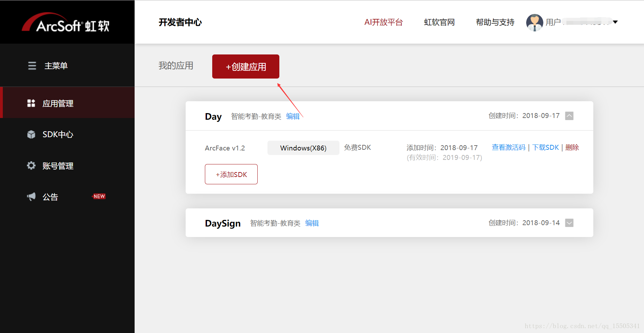Open 应用管理 in the sidebar

pos(67,103)
